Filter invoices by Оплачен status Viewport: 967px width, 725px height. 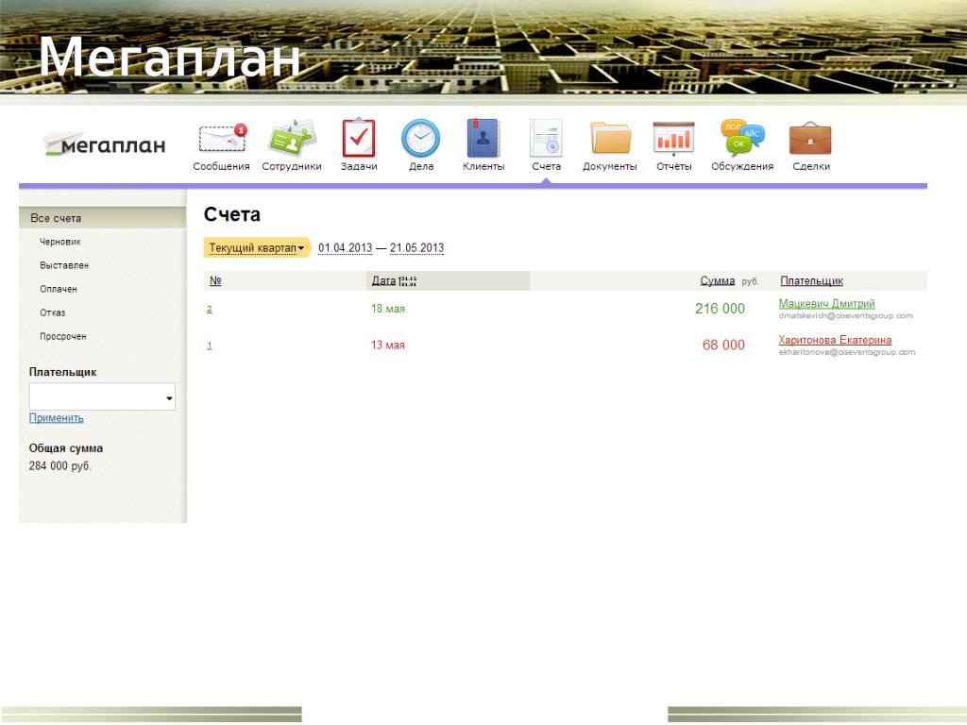click(x=59, y=289)
